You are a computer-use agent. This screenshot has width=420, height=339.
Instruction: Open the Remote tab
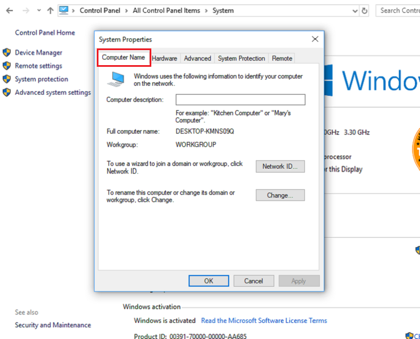282,58
